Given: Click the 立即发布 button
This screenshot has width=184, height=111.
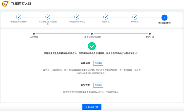Looking at the screenshot, I should [x=98, y=85].
